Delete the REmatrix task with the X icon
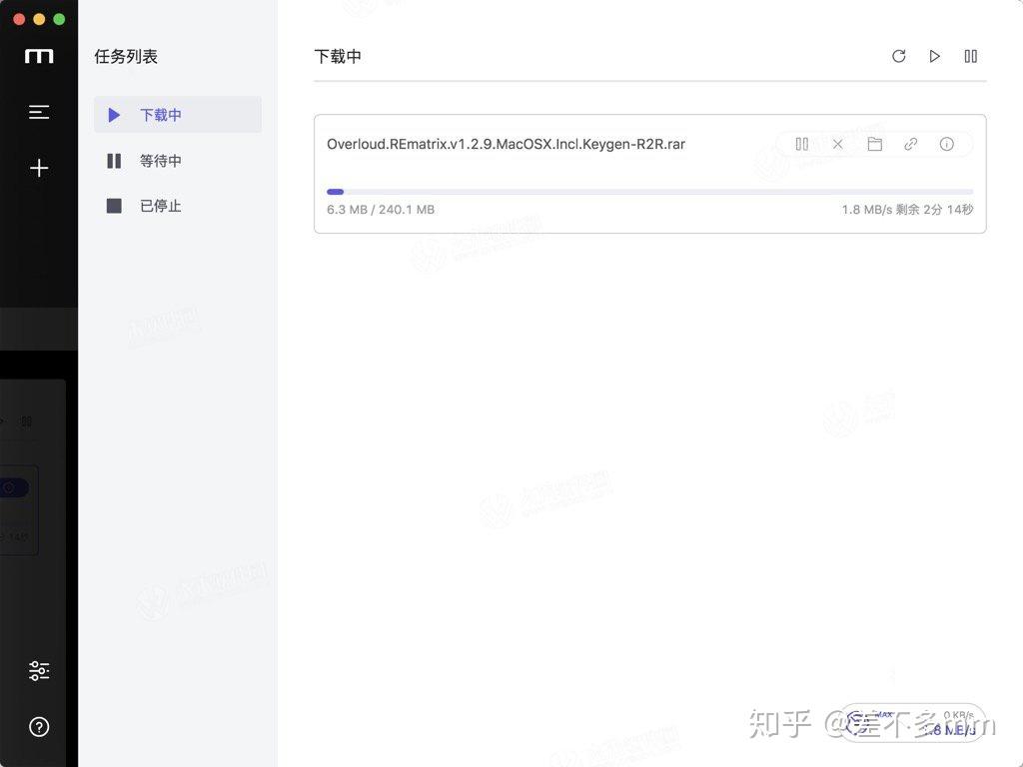 pyautogui.click(x=838, y=144)
